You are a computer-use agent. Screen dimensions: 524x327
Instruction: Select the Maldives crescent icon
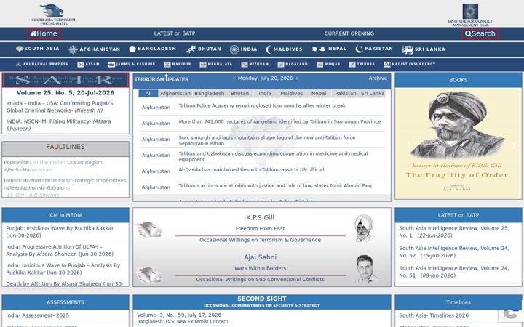(x=269, y=49)
